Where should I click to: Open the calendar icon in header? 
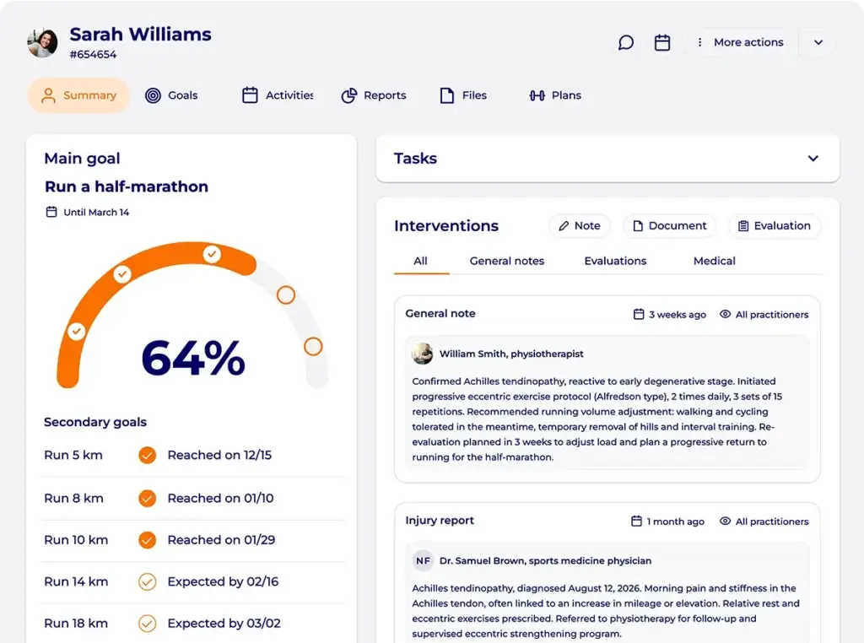[661, 42]
